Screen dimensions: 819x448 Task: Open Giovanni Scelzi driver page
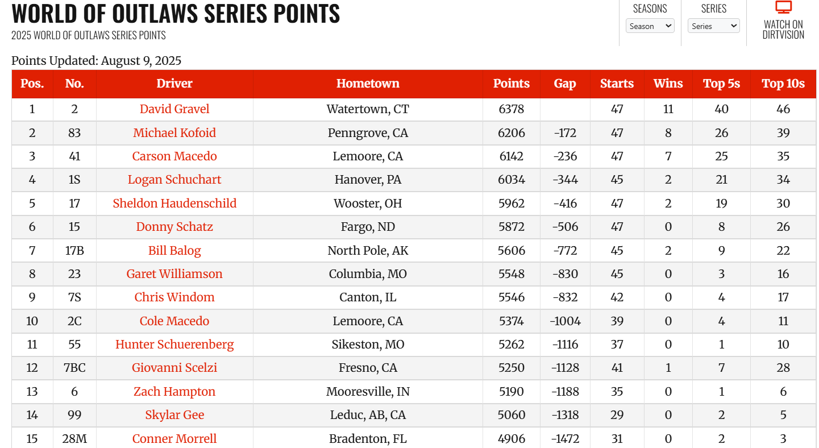174,368
